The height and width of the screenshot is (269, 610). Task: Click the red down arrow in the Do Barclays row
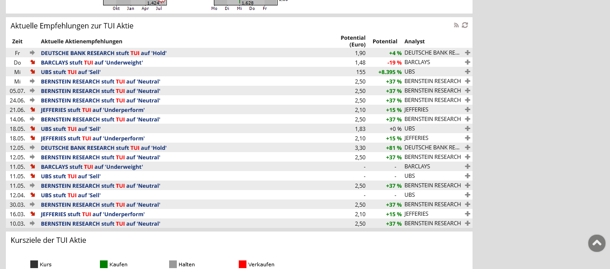[33, 62]
